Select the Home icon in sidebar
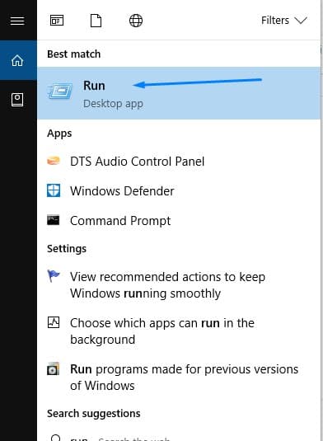The width and height of the screenshot is (323, 441). click(17, 60)
